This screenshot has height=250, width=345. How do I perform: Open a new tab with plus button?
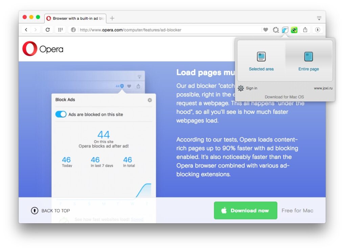112,18
